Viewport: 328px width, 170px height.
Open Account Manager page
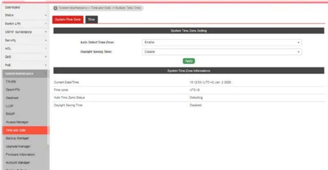18,163
